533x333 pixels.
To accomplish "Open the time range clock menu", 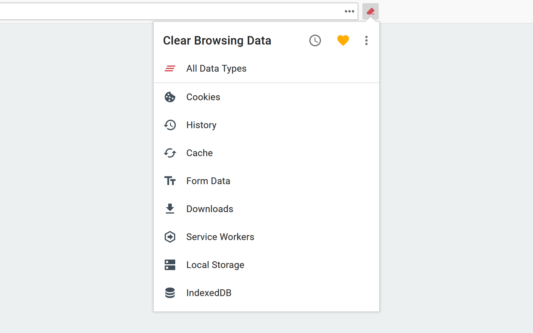I will (x=315, y=40).
